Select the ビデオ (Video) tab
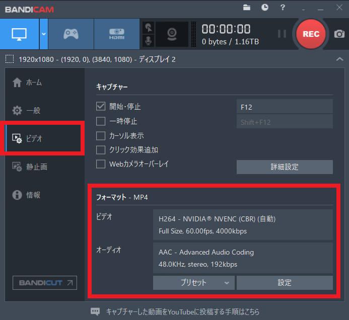The image size is (349, 320). (x=44, y=138)
